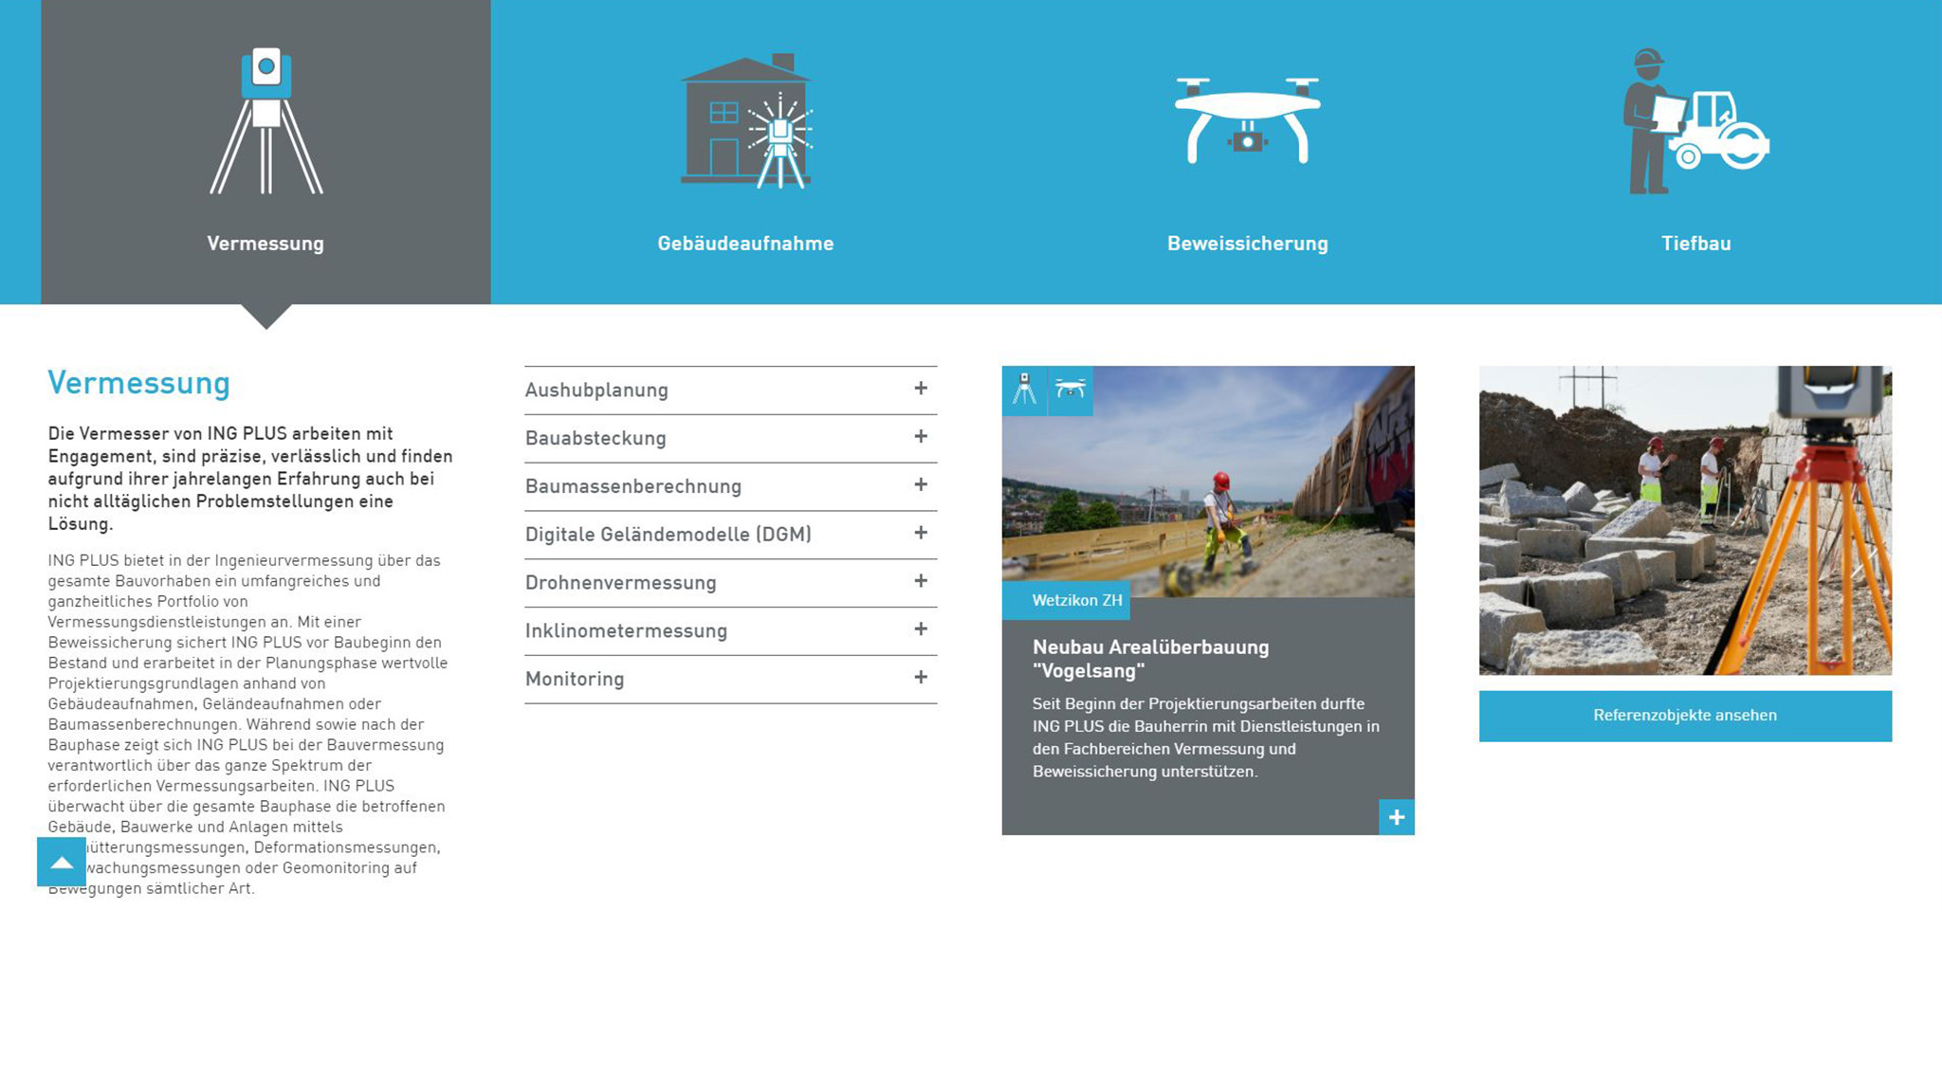
Task: Click the scroll-to-top arrow button
Action: (62, 862)
